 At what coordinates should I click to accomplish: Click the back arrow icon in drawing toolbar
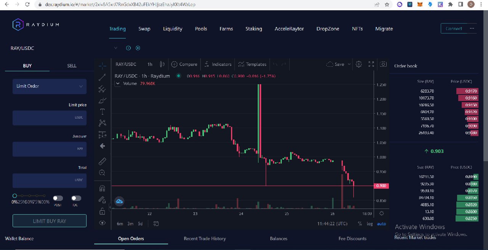pos(102,146)
